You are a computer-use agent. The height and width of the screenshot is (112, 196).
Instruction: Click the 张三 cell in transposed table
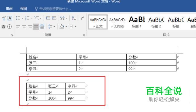click(x=56, y=86)
